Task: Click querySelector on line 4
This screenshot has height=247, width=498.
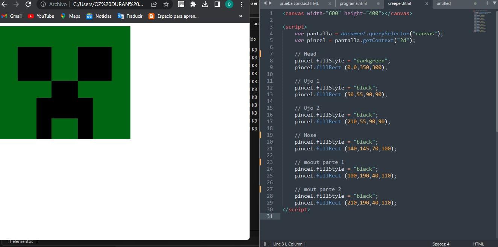Action: 389,33
